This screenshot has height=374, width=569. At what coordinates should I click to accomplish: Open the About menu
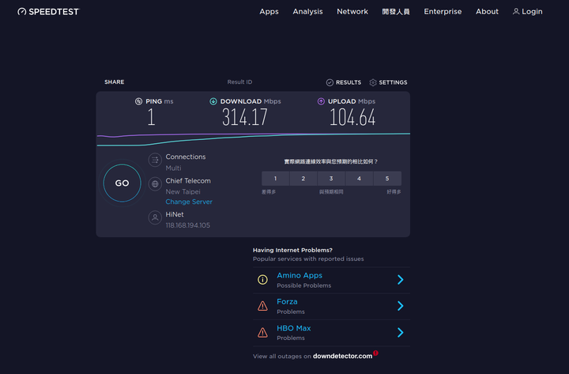pyautogui.click(x=487, y=12)
